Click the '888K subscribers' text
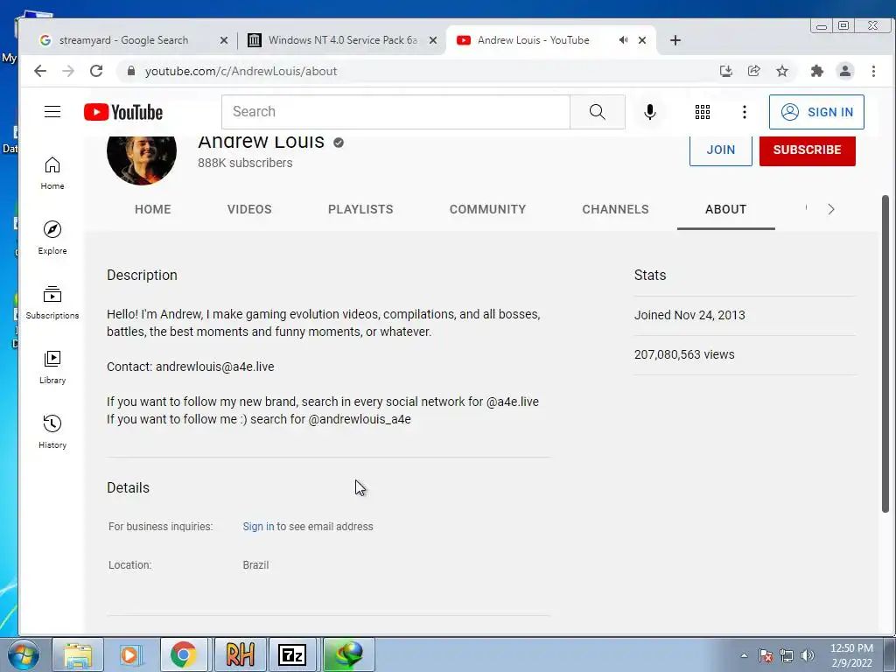The image size is (896, 672). pos(245,163)
